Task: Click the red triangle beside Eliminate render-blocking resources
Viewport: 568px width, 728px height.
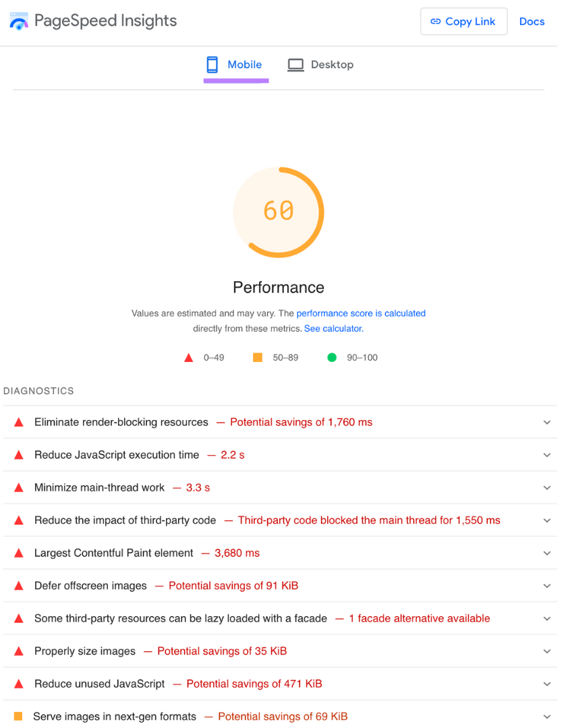Action: (18, 421)
